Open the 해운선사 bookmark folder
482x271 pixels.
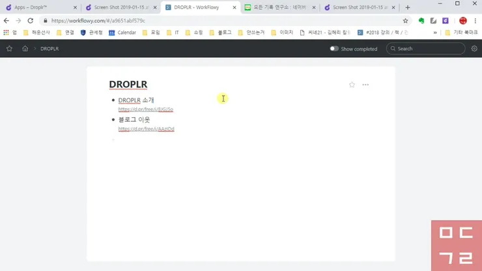coord(36,33)
